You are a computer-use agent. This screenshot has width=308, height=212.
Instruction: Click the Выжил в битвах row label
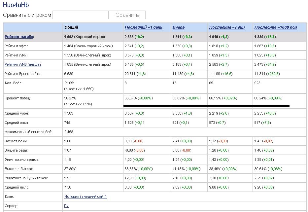click(19, 169)
